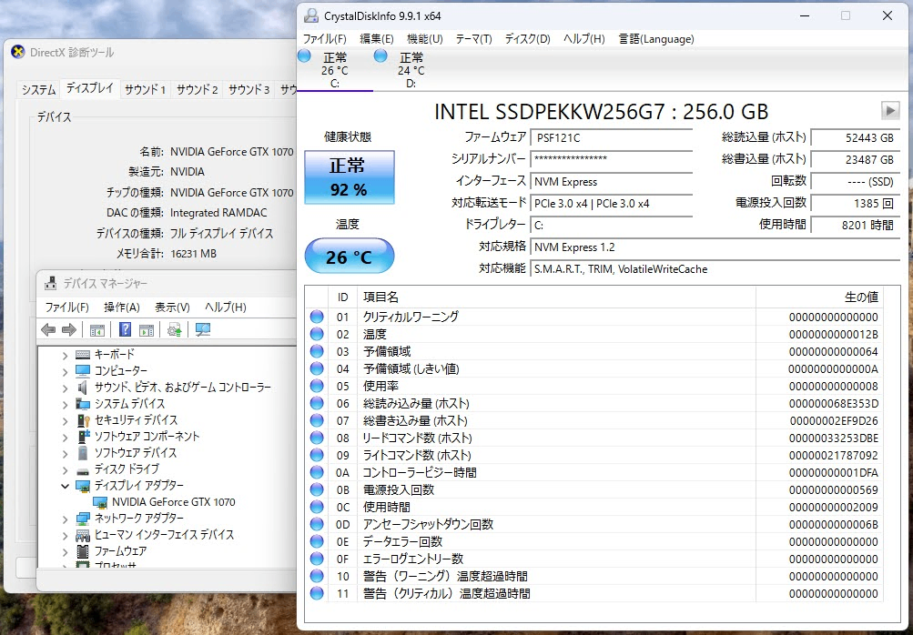Click the Device Manager title bar icon
913x635 pixels.
pos(51,284)
